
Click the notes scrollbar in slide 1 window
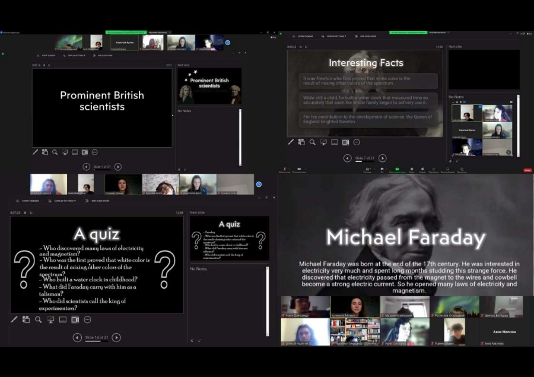coord(240,137)
